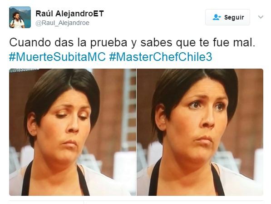The width and height of the screenshot is (271, 204).
Task: Select the word prueba in the tweet
Action: click(108, 43)
